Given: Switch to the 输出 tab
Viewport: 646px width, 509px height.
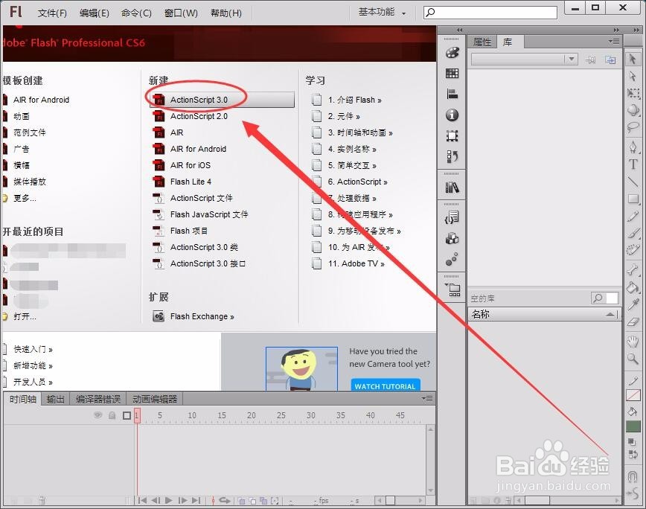Looking at the screenshot, I should (x=55, y=399).
